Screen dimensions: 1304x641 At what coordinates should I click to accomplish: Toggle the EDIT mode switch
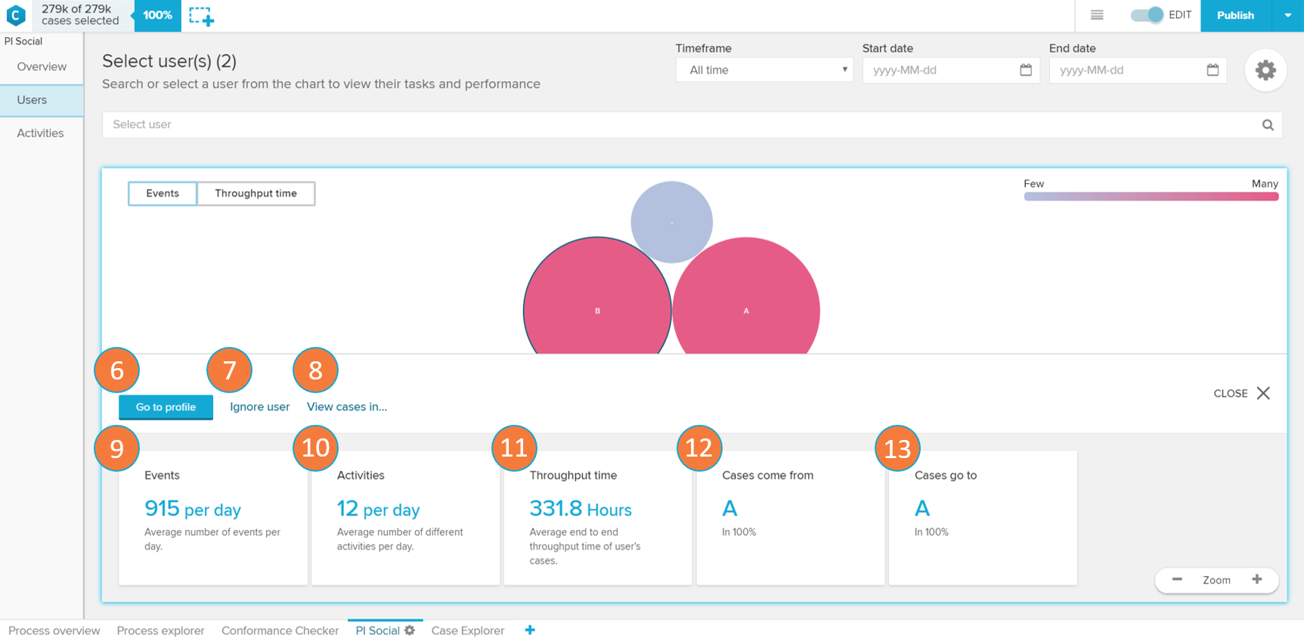(x=1146, y=15)
